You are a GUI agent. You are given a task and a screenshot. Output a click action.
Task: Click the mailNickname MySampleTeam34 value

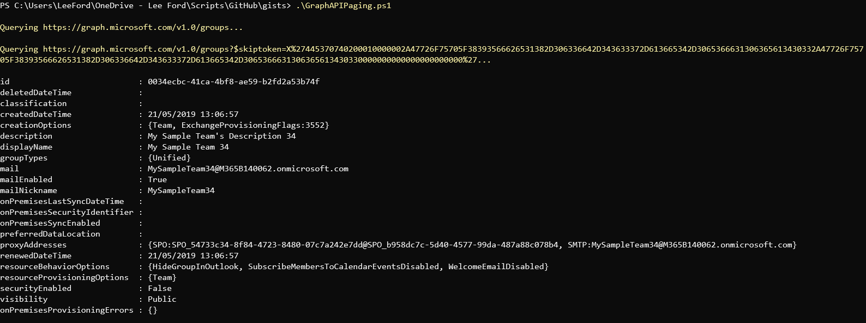(x=181, y=190)
